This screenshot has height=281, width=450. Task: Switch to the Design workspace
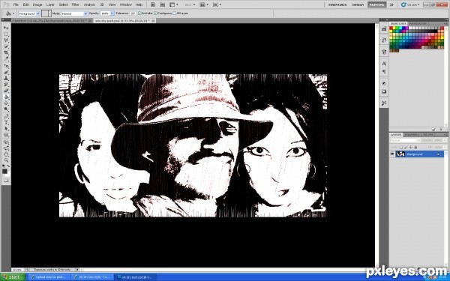[358, 5]
